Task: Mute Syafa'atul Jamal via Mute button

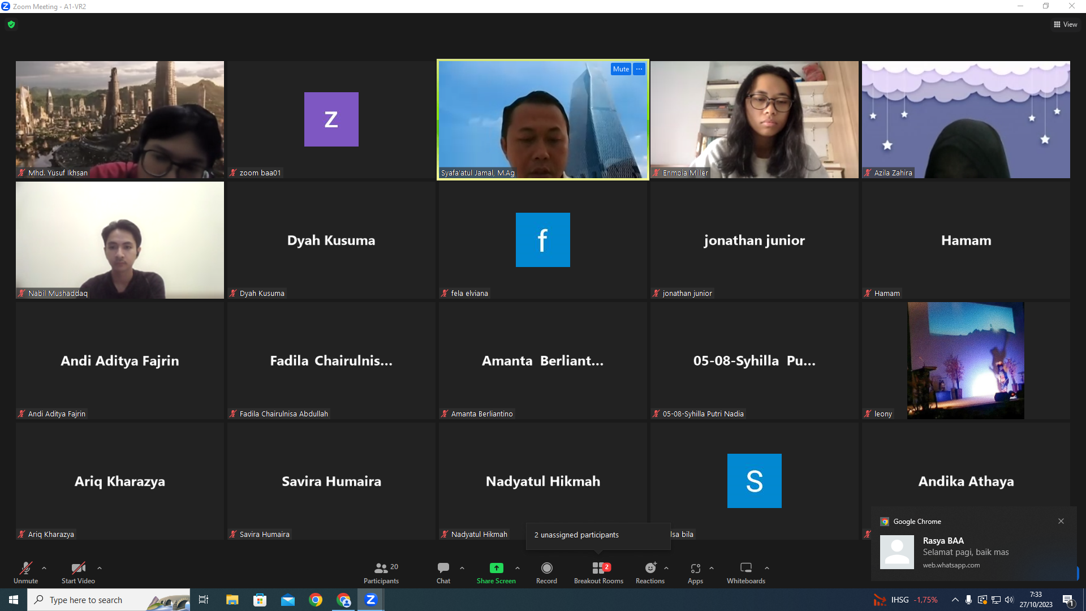Action: [621, 69]
